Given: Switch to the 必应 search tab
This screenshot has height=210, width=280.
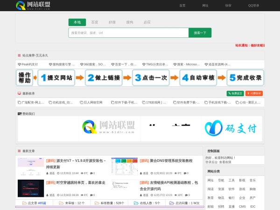Looking at the screenshot, I should click(x=147, y=22).
